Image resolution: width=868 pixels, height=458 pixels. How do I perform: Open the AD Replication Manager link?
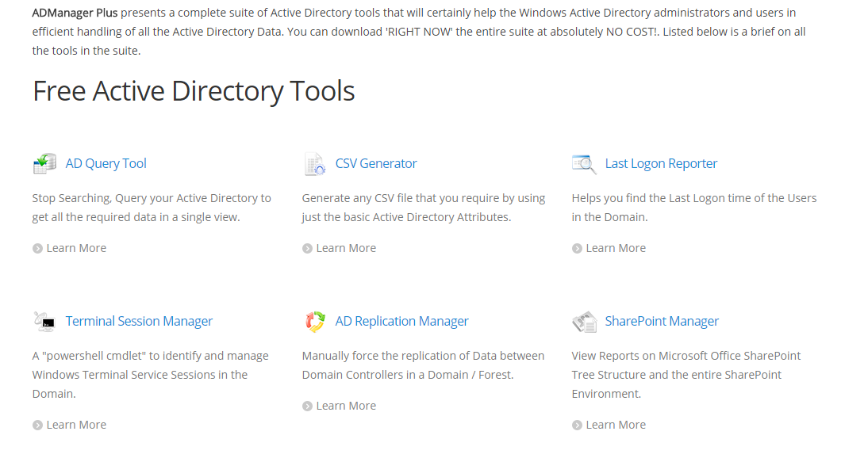coord(402,322)
